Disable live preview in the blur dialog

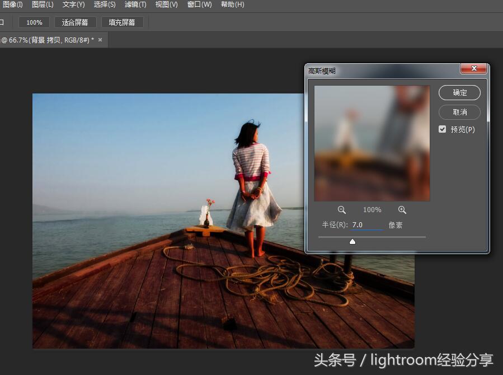point(442,129)
